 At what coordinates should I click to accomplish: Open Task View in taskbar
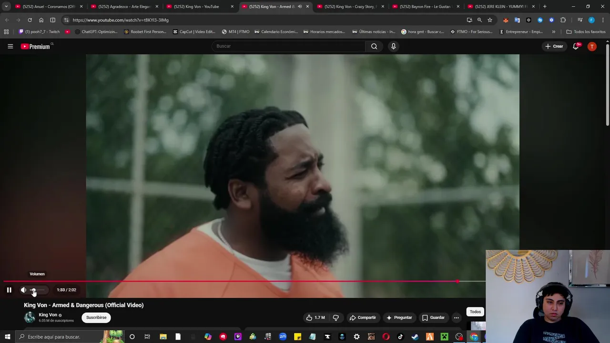(147, 337)
